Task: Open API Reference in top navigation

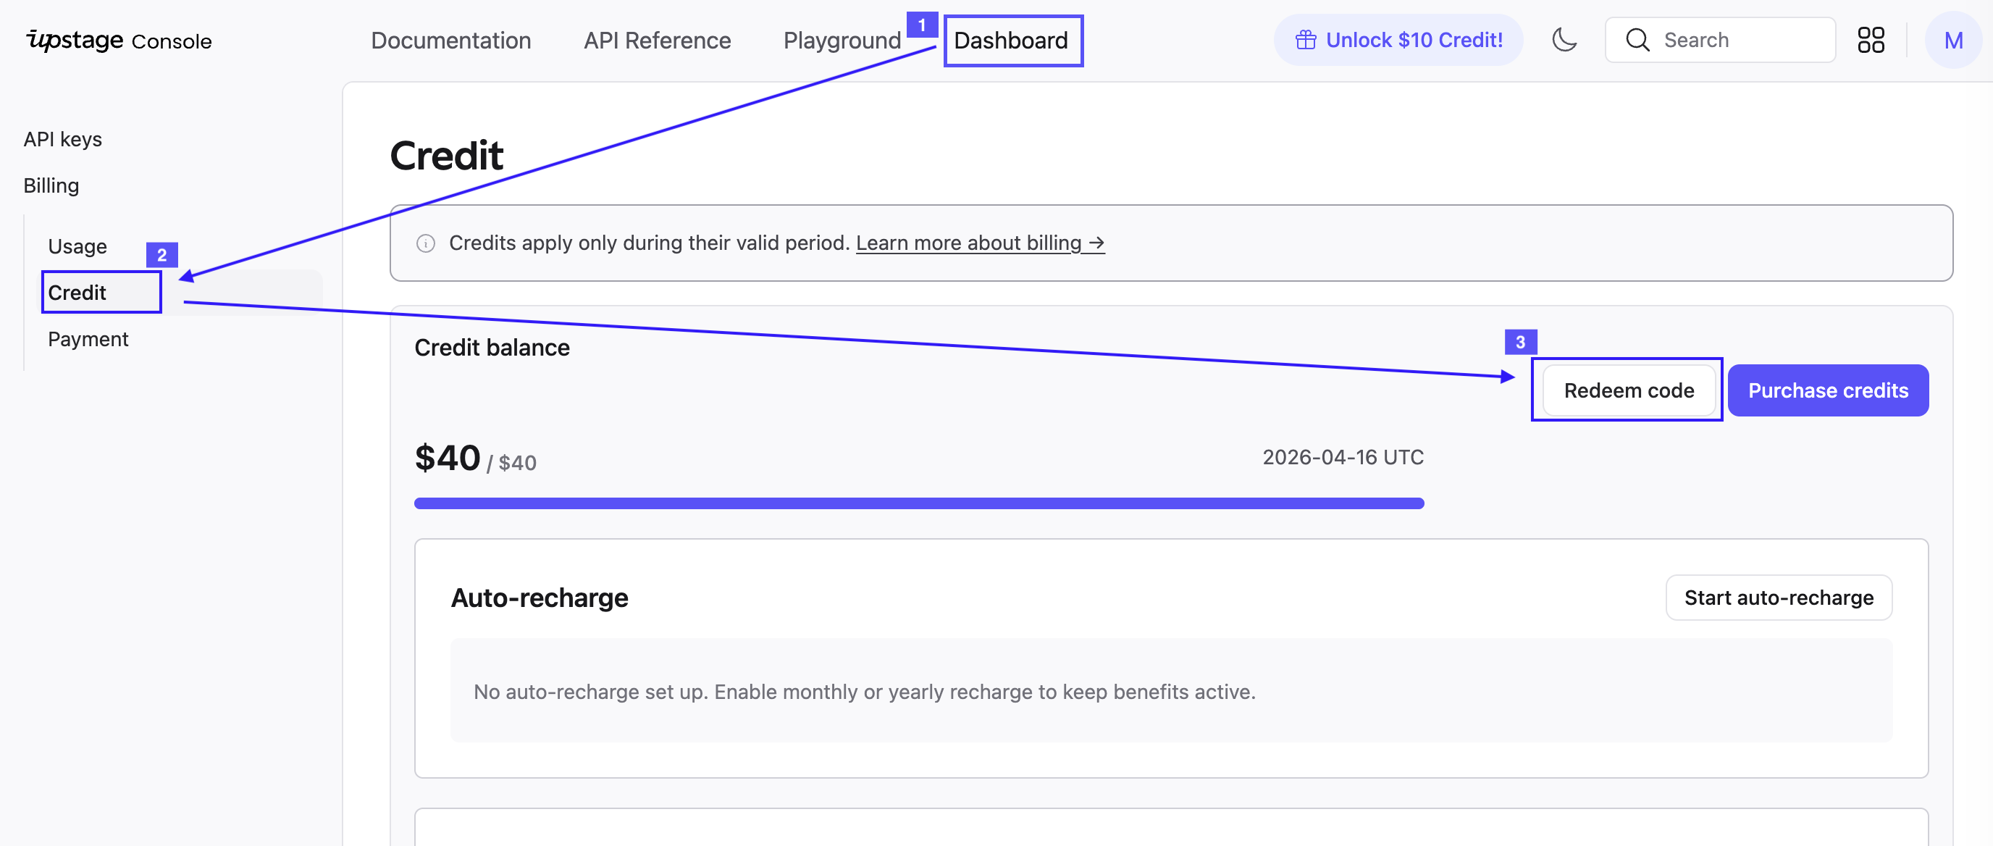Action: [657, 41]
